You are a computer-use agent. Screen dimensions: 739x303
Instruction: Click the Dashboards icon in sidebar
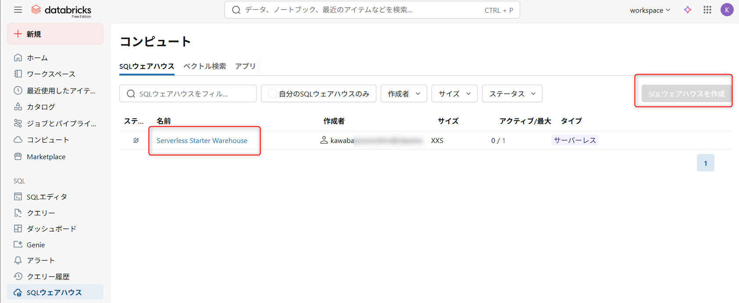[x=18, y=228]
